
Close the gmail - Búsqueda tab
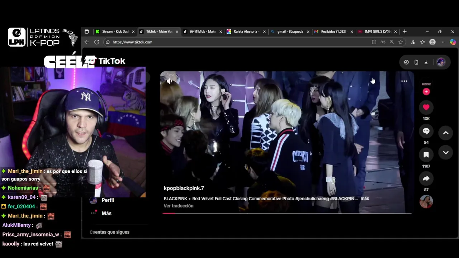[x=308, y=32]
